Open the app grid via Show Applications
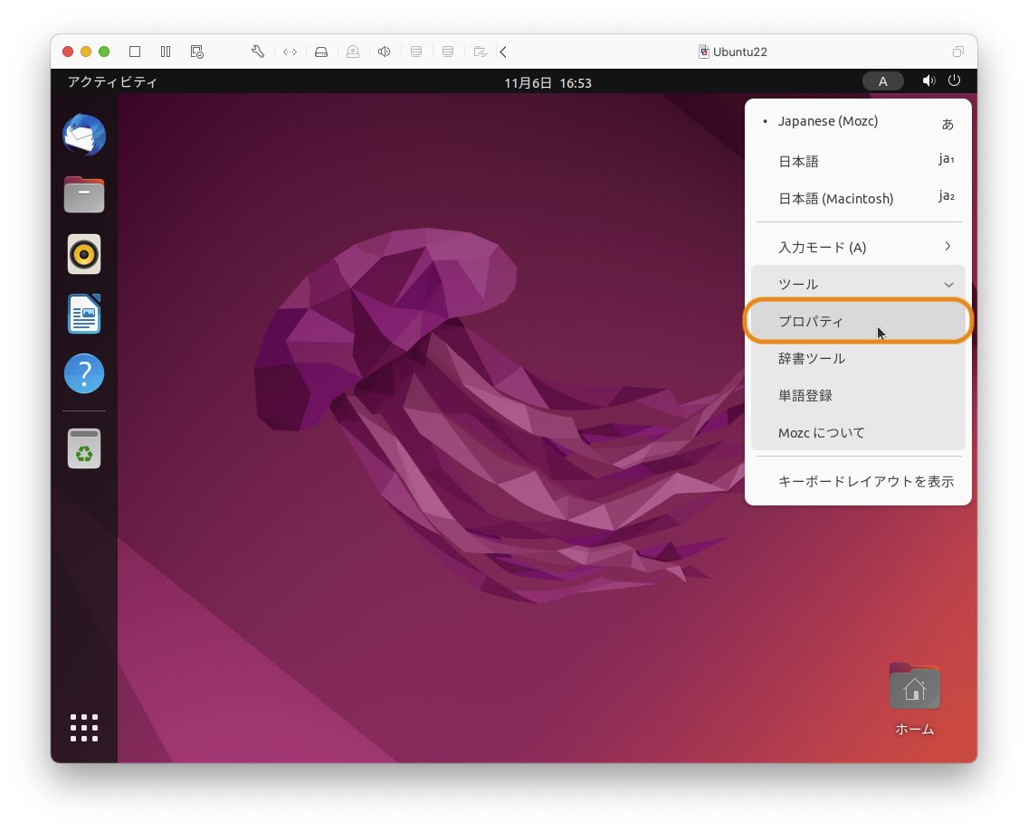This screenshot has height=830, width=1028. pyautogui.click(x=84, y=728)
